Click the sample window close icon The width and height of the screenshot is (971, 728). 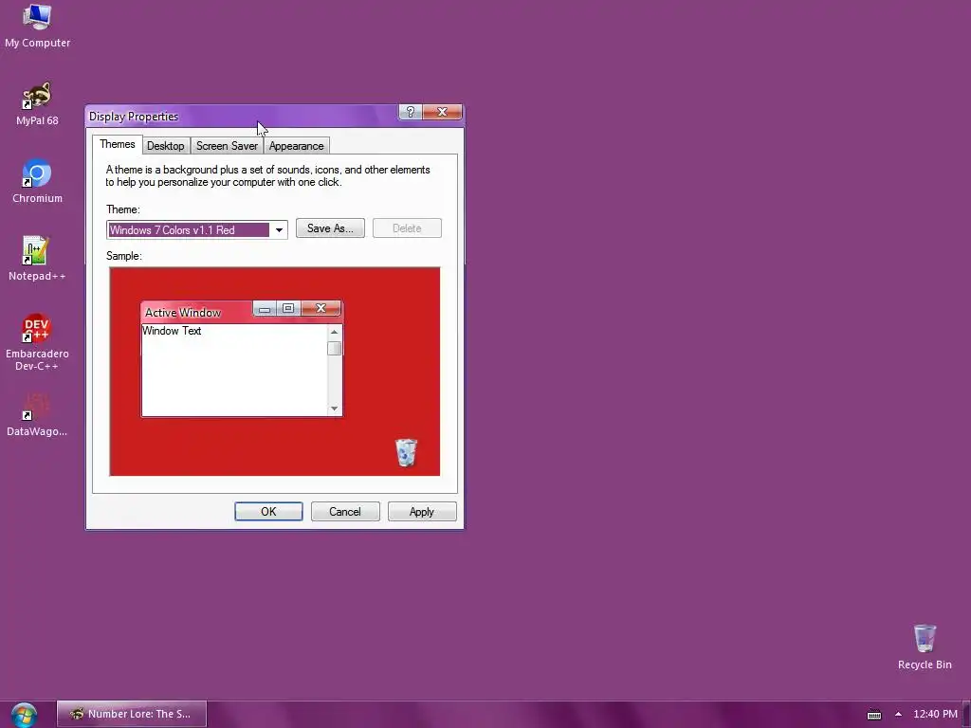tap(321, 308)
